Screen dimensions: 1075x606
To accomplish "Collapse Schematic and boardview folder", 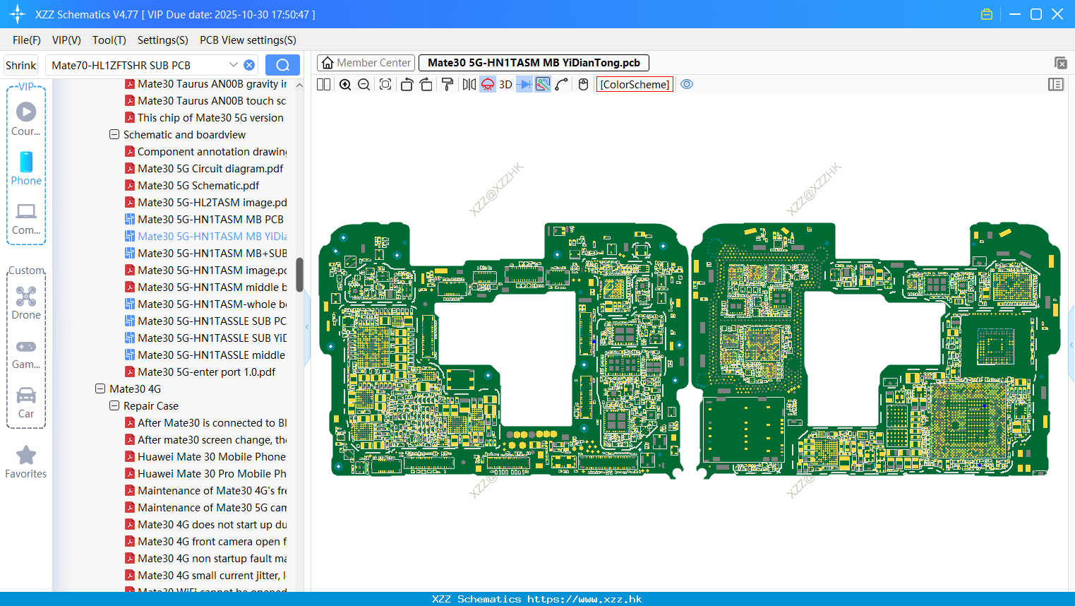I will point(114,134).
